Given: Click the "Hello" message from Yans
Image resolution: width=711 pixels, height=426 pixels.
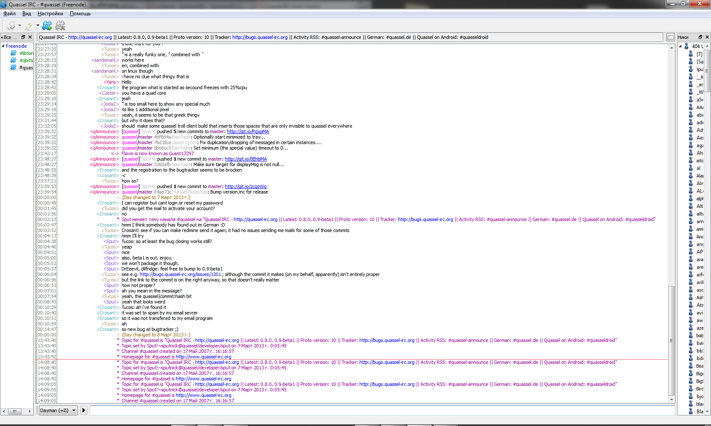Looking at the screenshot, I should (x=127, y=82).
